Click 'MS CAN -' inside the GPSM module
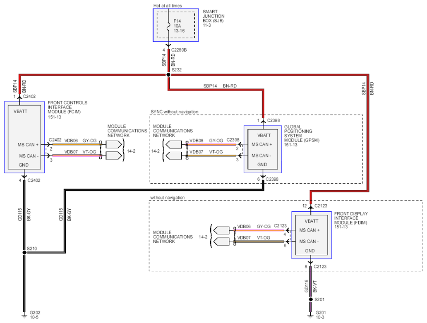 261,156
